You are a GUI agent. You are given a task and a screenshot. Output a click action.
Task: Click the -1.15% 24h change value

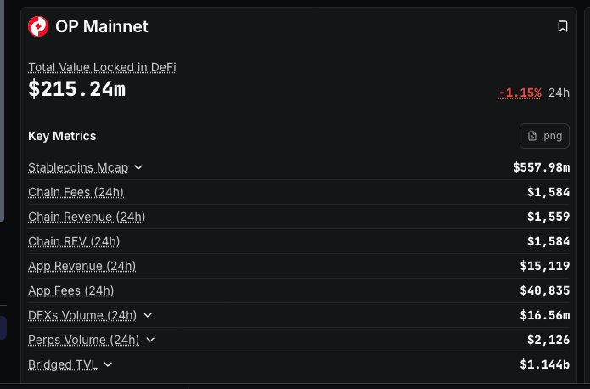(x=520, y=93)
